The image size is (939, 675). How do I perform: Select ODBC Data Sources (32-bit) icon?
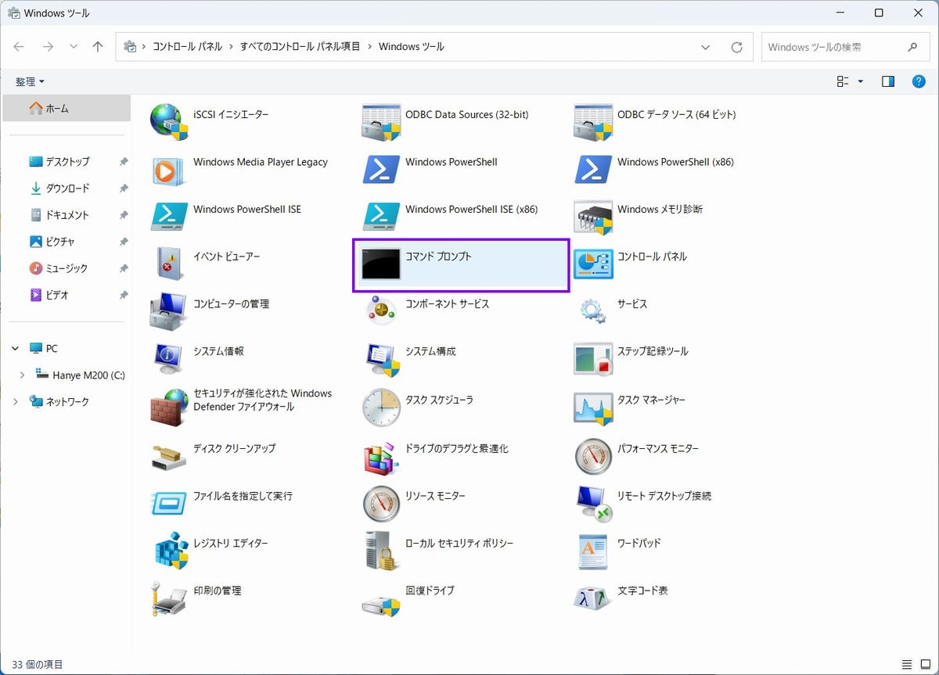click(x=381, y=122)
